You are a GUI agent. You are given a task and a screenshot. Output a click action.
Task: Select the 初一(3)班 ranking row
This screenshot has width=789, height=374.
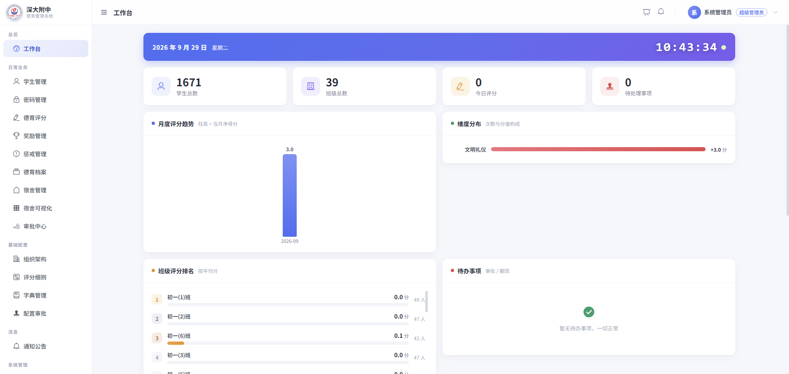[x=288, y=358]
